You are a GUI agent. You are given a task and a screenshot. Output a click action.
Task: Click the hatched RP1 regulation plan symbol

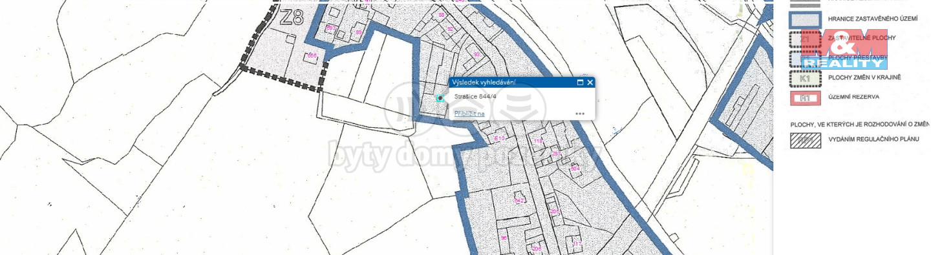point(805,140)
